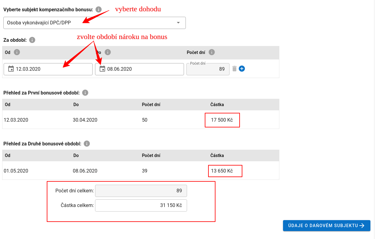Click the 'Osoba vykonávající DPČ/DPP' selected text

(x=39, y=23)
